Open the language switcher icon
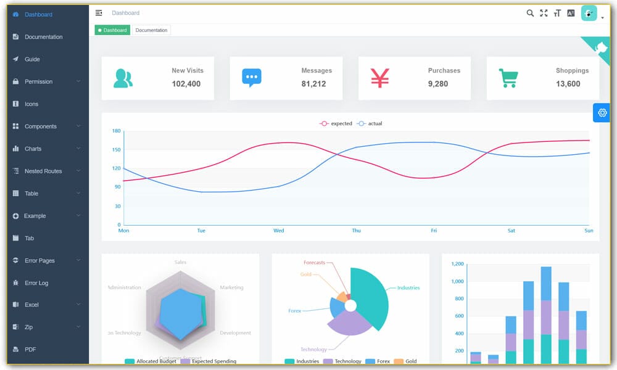Viewport: 617px width, 370px height. pyautogui.click(x=571, y=12)
